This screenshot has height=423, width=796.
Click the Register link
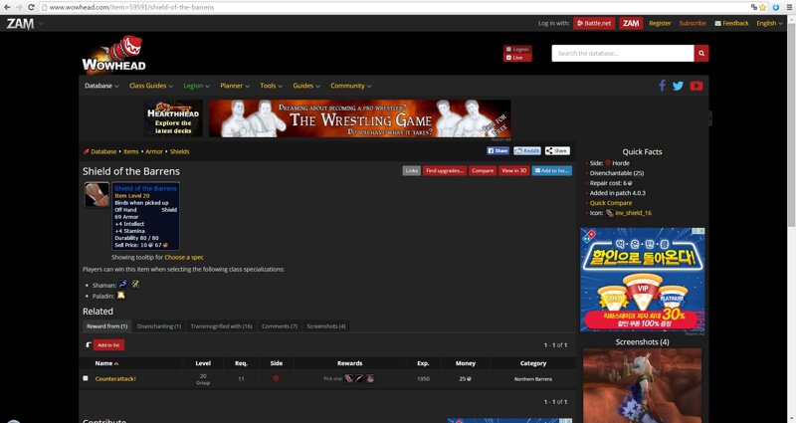[660, 23]
